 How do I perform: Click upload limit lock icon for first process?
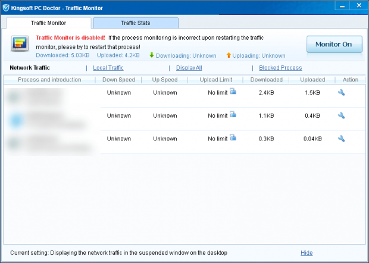[233, 92]
